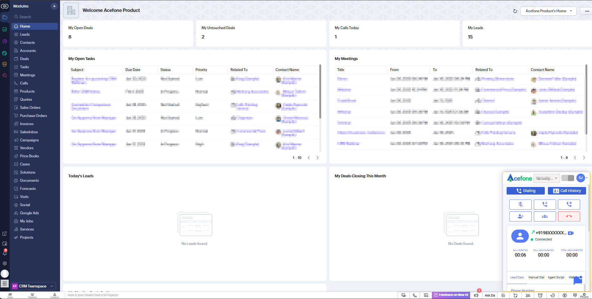
Task: Open the Contacts shortcut at bottom left
Action: point(55,296)
